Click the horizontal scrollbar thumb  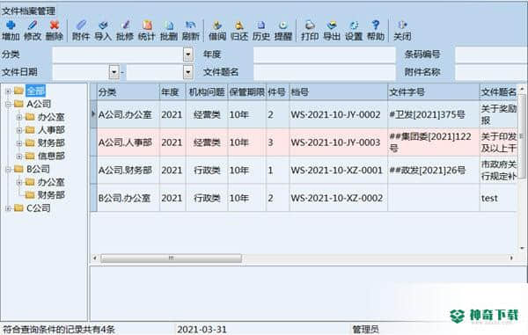point(171,259)
